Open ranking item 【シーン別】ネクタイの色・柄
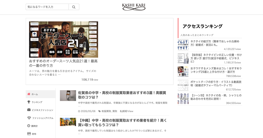The height and width of the screenshot is (138, 263). [x=216, y=97]
